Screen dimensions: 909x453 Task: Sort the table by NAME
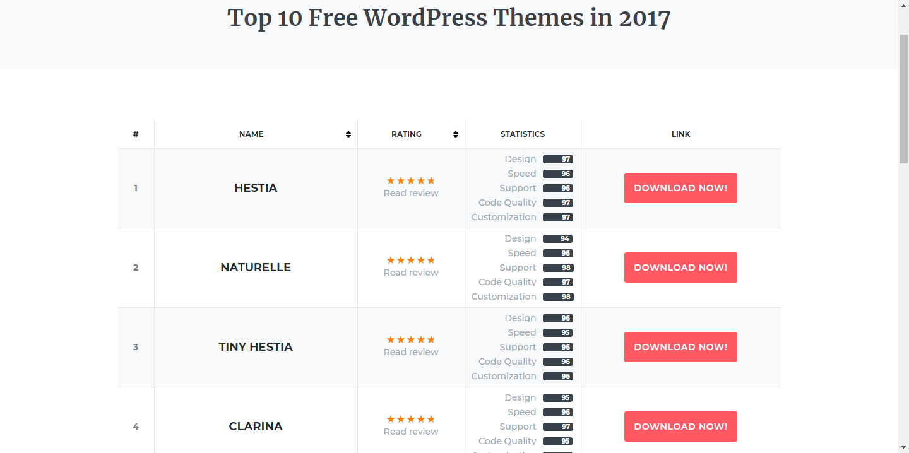point(251,134)
